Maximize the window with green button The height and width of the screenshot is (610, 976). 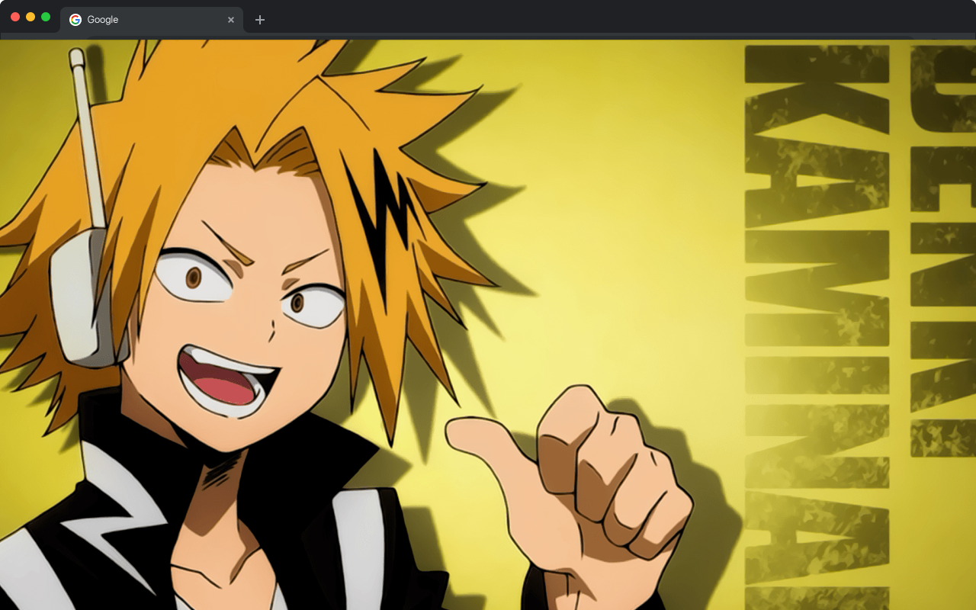[x=46, y=17]
